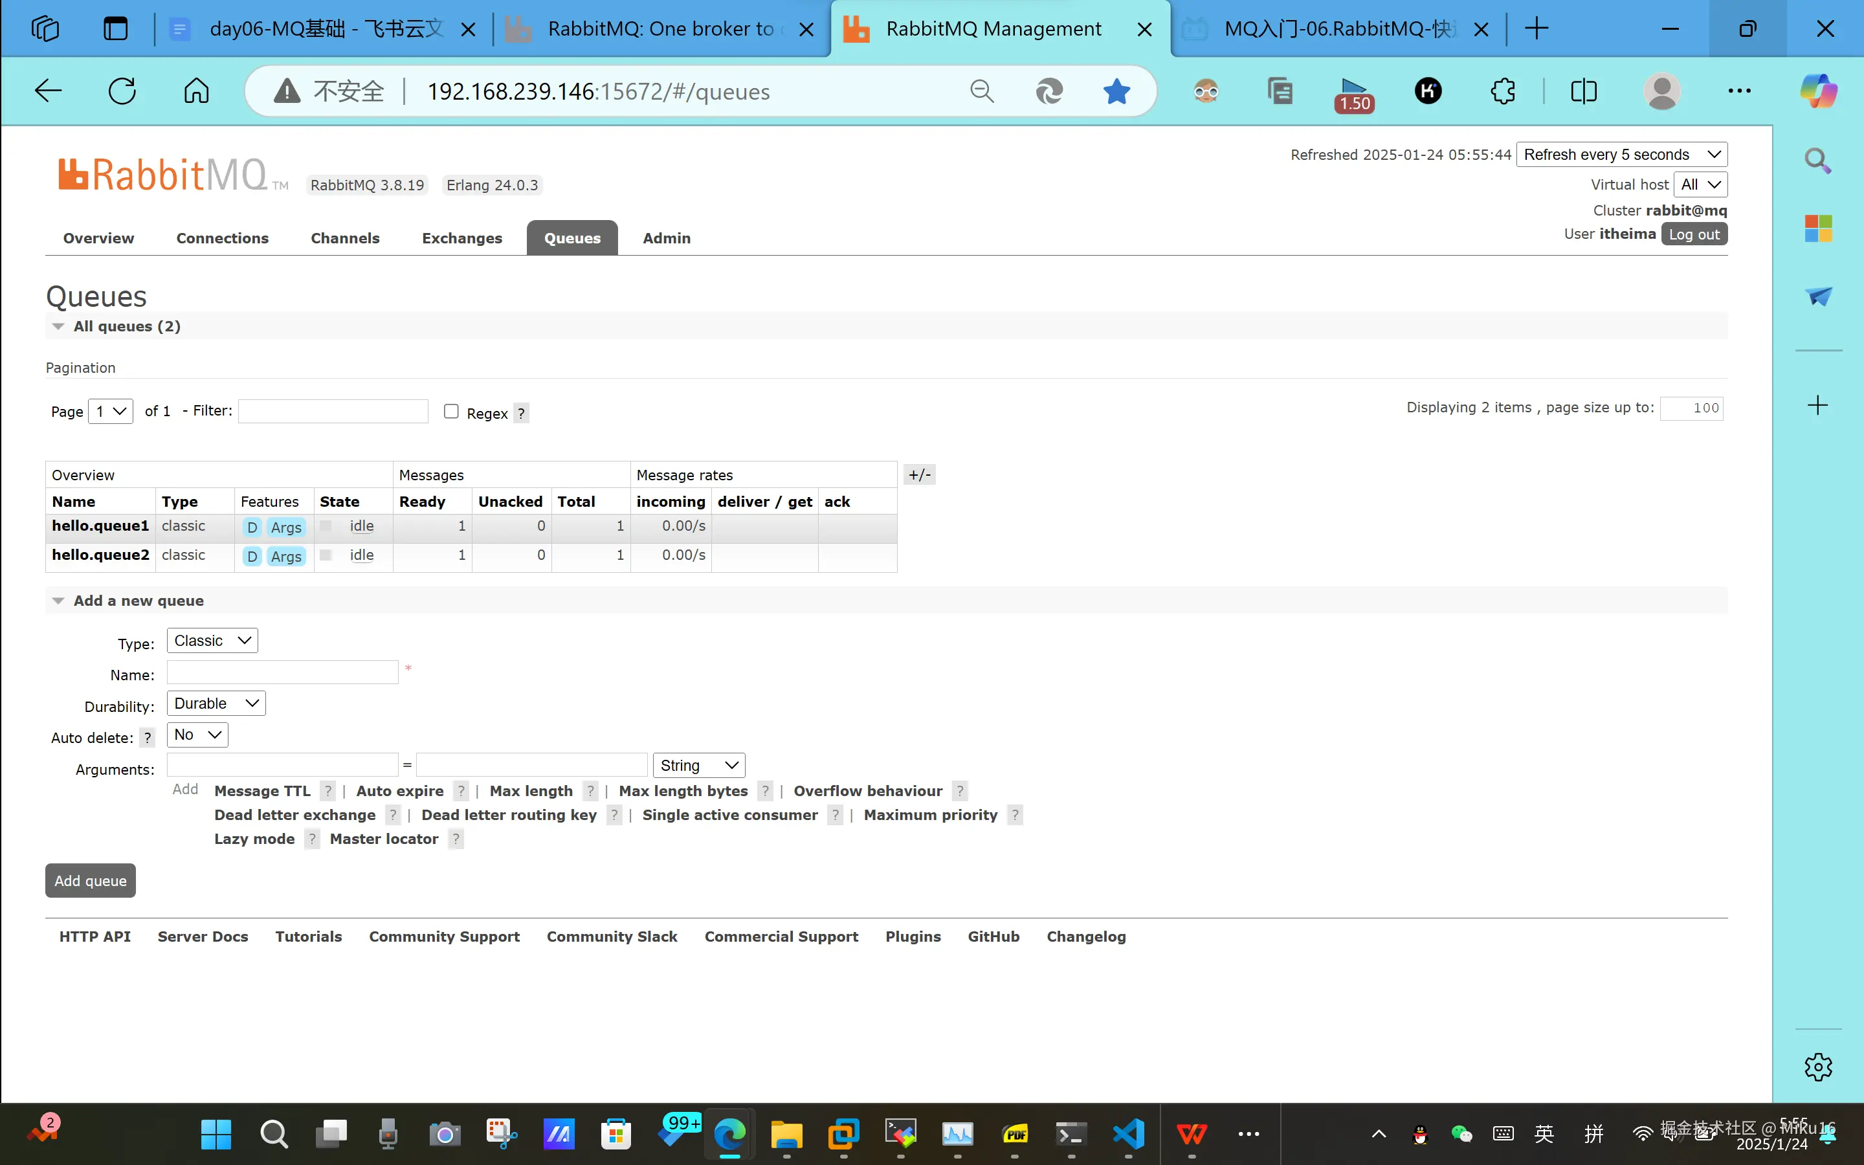The image size is (1864, 1165).
Task: Open the Visual Studio Code taskbar icon
Action: point(1128,1133)
